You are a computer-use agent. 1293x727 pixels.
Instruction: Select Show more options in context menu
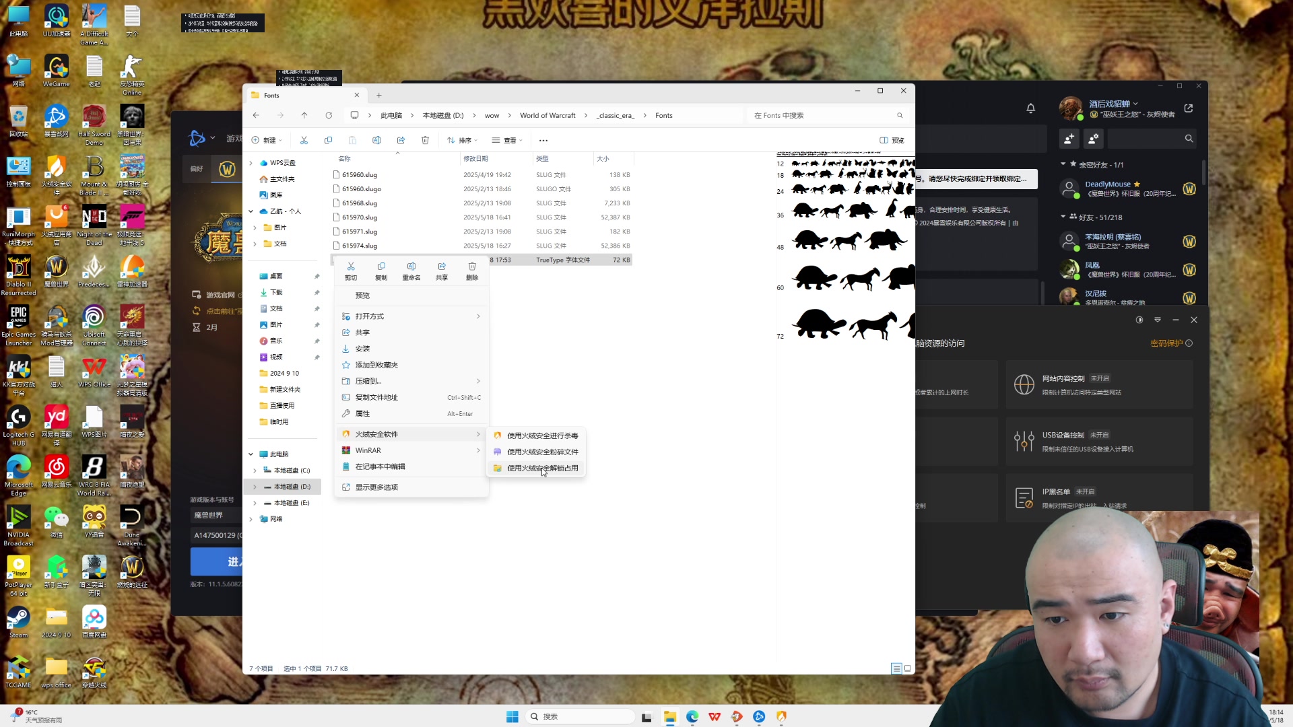point(411,487)
